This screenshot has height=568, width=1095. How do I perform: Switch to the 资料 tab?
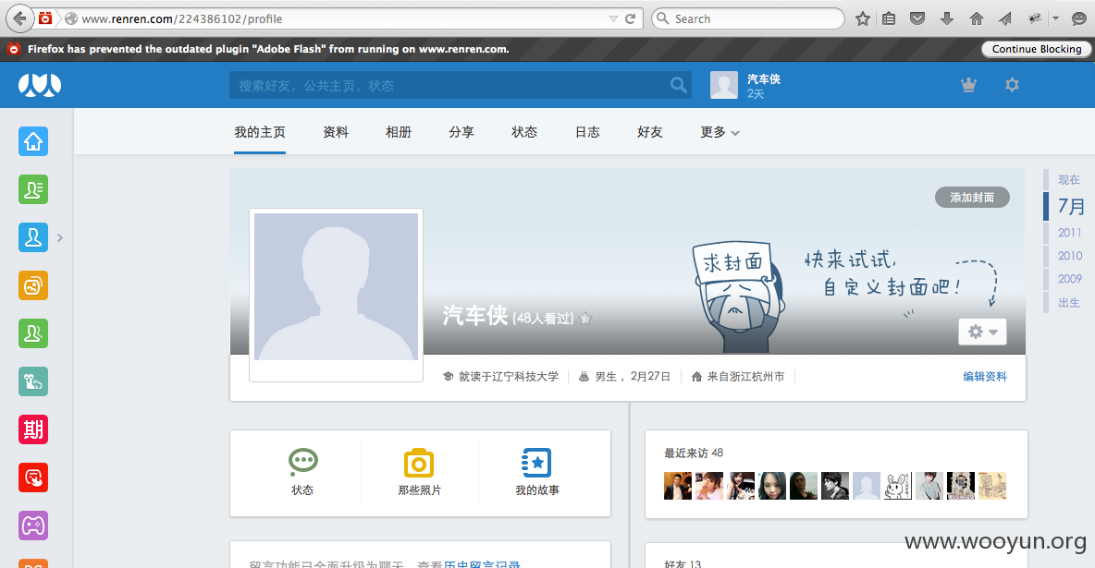coord(336,133)
